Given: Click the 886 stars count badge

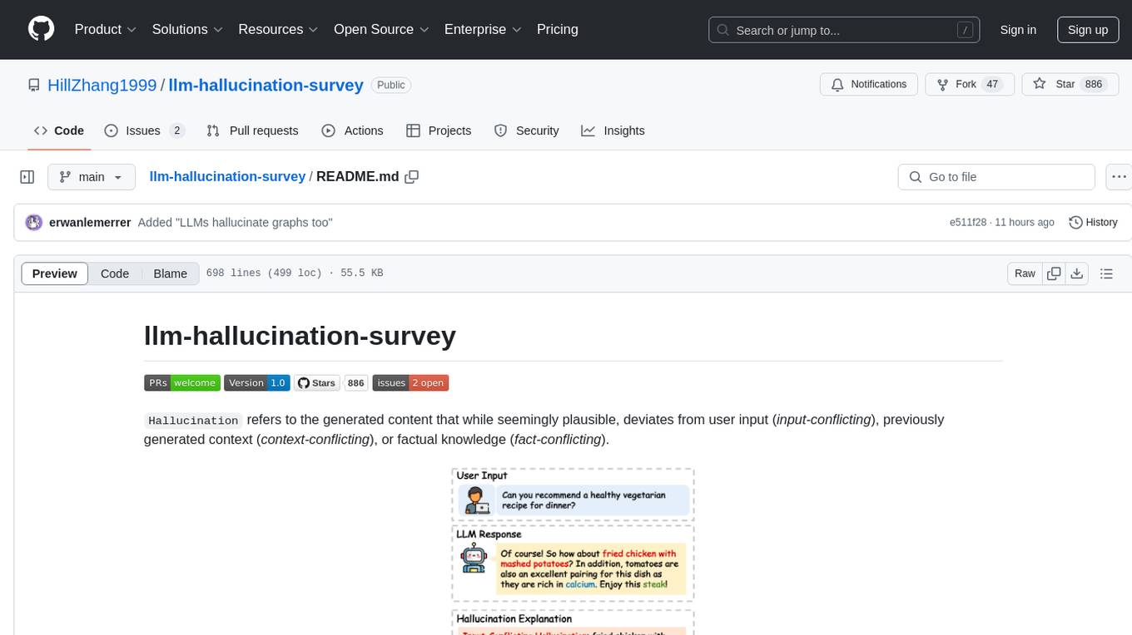Looking at the screenshot, I should (356, 383).
